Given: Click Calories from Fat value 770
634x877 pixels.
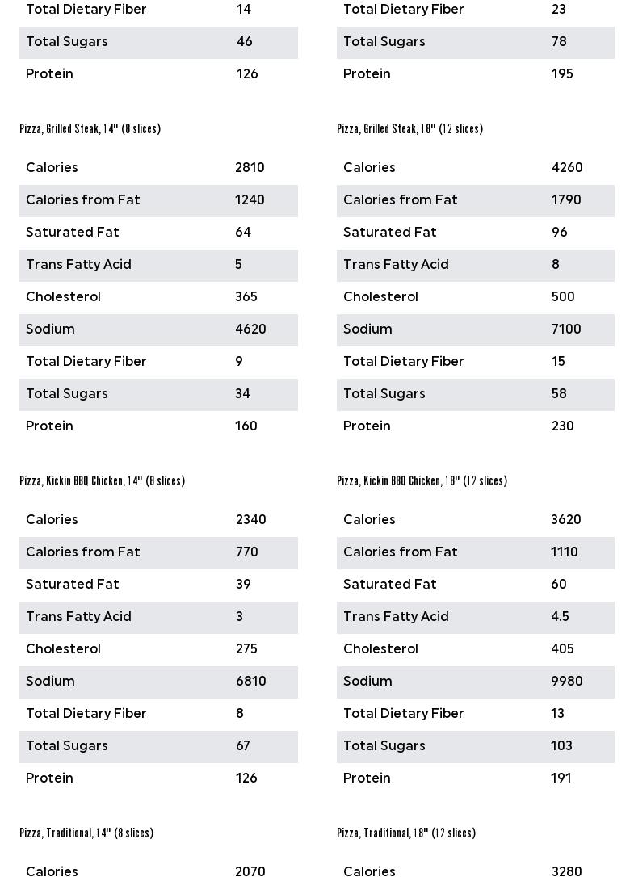Looking at the screenshot, I should 247,552.
